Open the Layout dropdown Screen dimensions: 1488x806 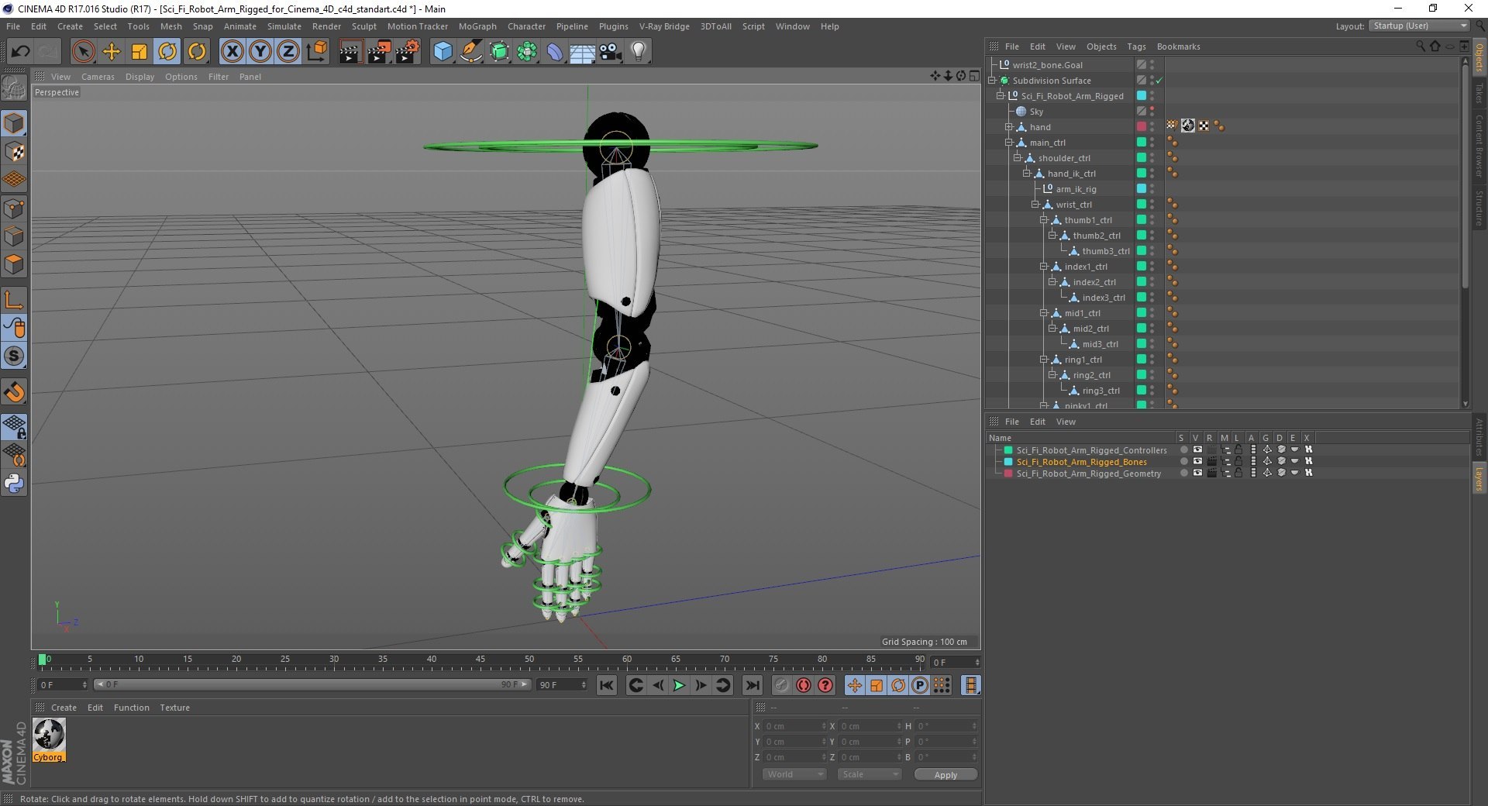[x=1419, y=26]
